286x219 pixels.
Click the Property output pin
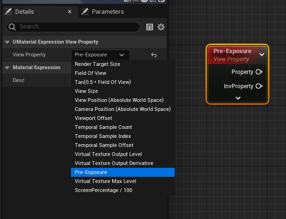[x=259, y=72]
